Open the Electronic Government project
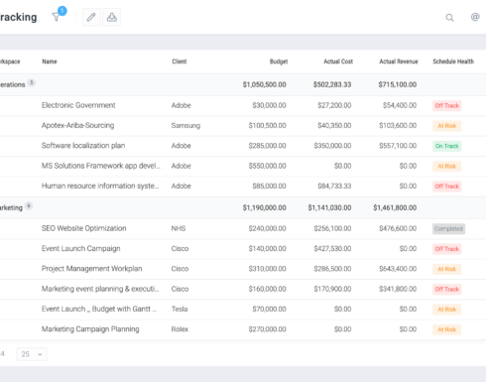Screen dimensions: 486x382 [78, 105]
